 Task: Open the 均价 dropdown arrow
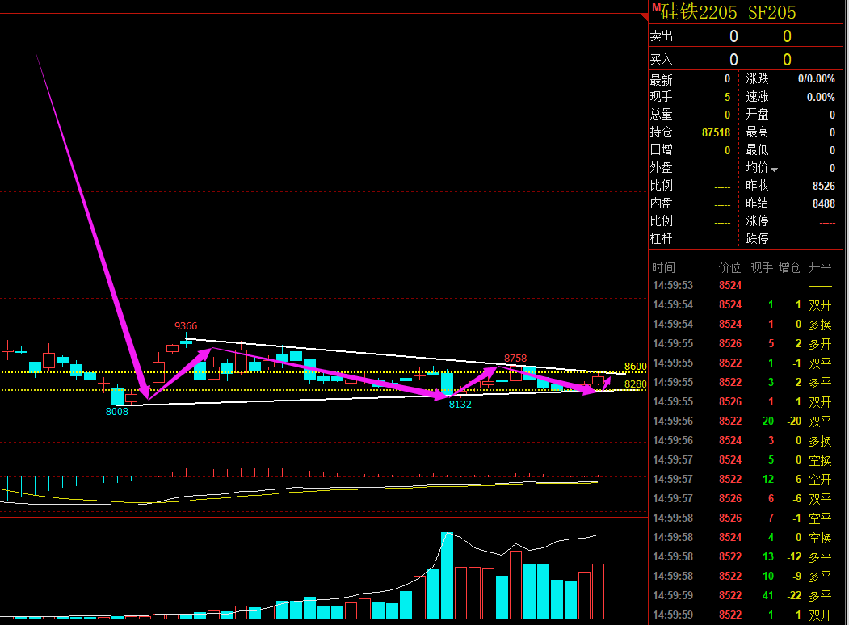point(775,170)
